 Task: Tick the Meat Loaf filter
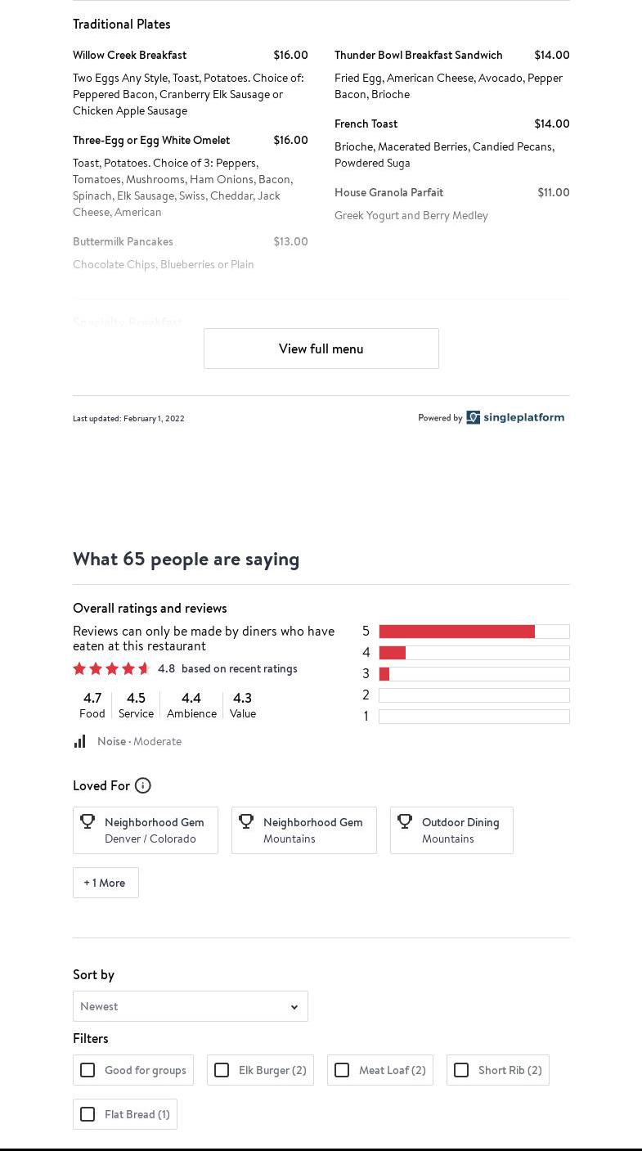point(342,1070)
